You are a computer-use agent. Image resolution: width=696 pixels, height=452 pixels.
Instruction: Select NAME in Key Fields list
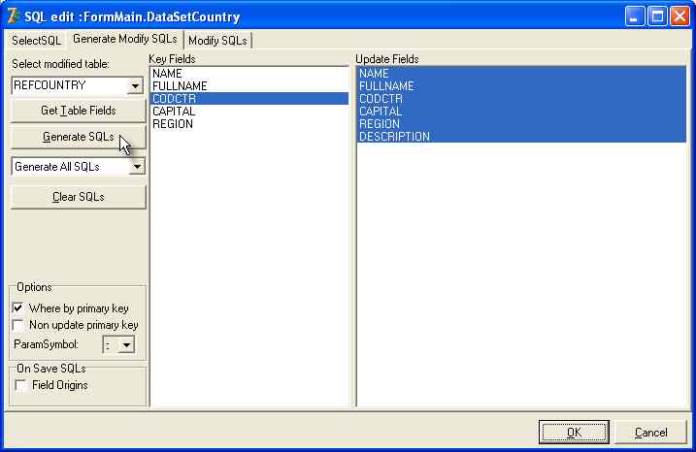(249, 74)
